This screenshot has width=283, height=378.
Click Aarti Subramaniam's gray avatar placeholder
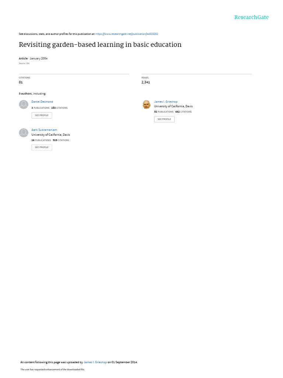[24, 133]
